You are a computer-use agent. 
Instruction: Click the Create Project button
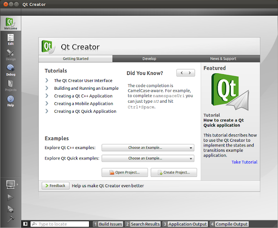coord(174,172)
